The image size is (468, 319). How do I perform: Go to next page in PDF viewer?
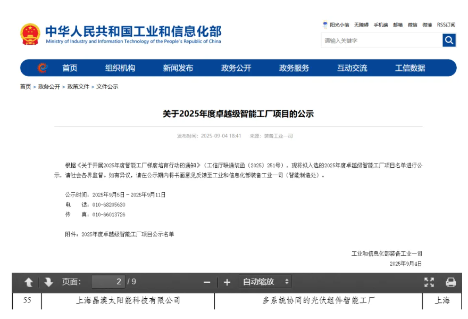click(48, 282)
